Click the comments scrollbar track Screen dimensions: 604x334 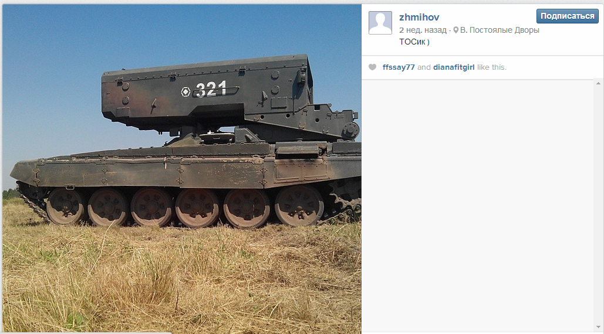pos(598,205)
